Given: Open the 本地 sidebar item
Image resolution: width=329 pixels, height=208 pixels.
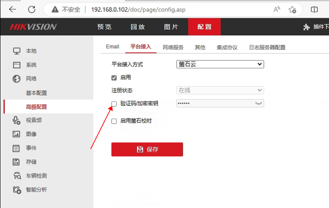Looking at the screenshot, I should click(x=31, y=51).
